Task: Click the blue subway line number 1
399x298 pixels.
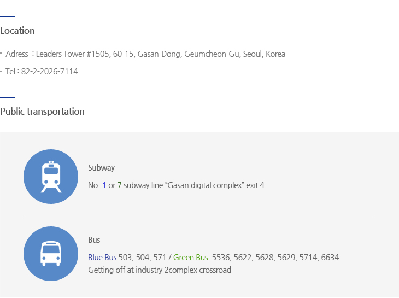Action: (x=104, y=185)
